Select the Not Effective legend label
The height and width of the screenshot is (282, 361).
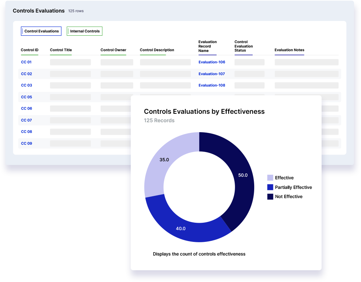click(x=289, y=197)
